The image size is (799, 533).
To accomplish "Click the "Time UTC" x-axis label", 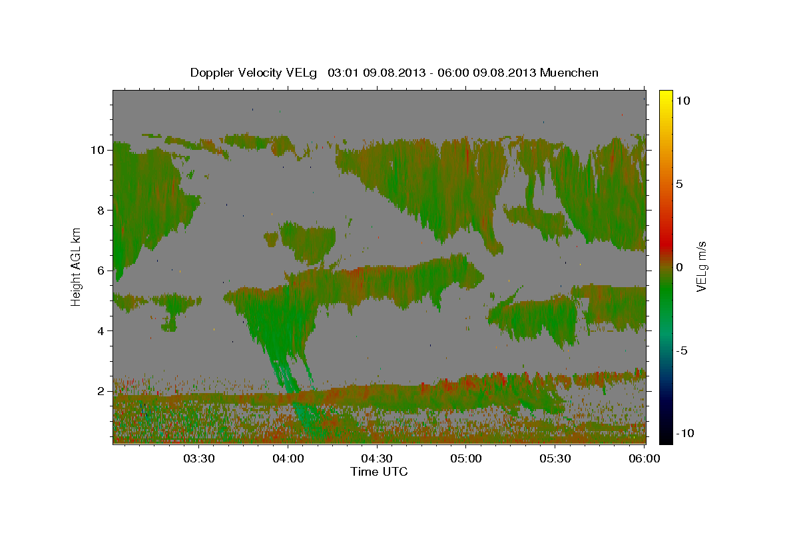I will point(379,472).
